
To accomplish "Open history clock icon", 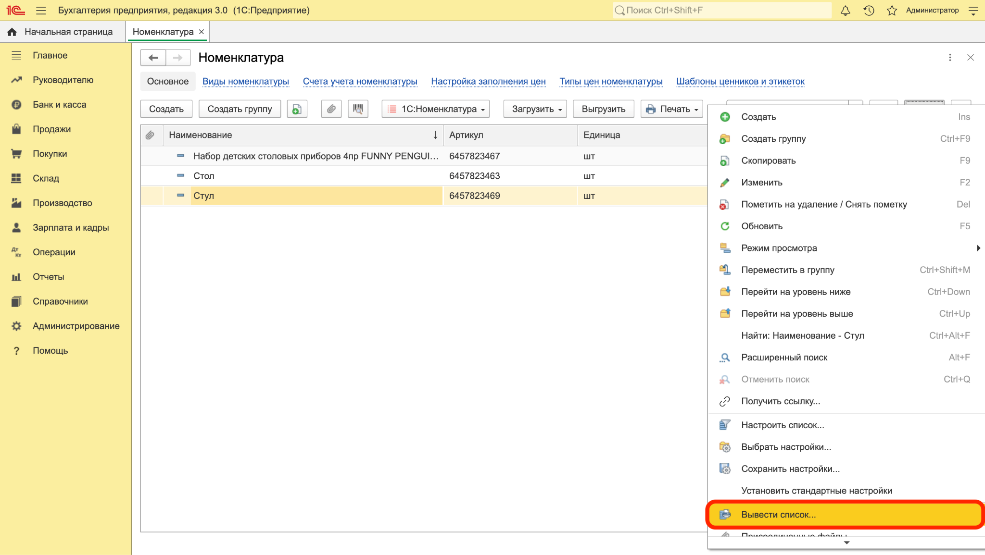I will 869,10.
